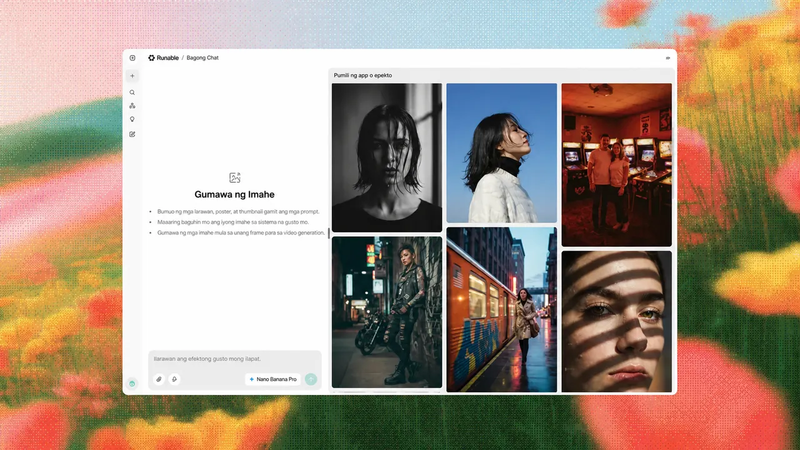
Task: Select the punk woman with motorcycle thumbnail
Action: click(x=387, y=312)
